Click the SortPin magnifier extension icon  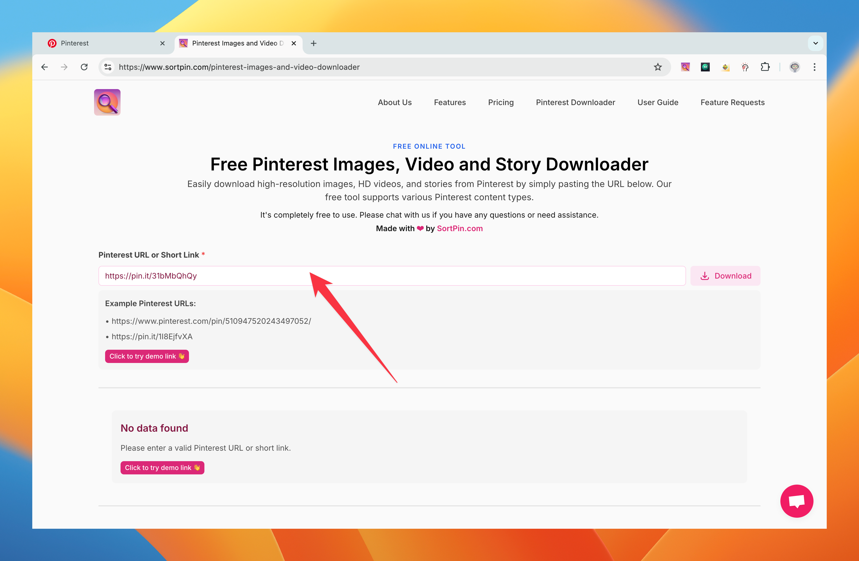coord(685,67)
